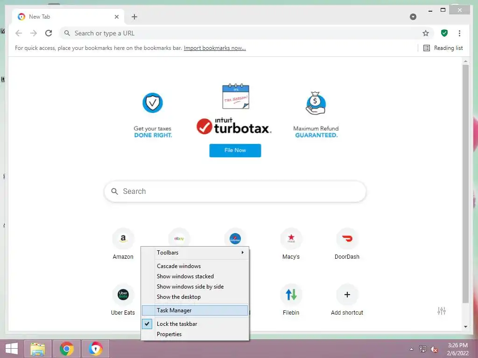Open the eBay shortcut icon
478x358 pixels.
click(x=179, y=238)
